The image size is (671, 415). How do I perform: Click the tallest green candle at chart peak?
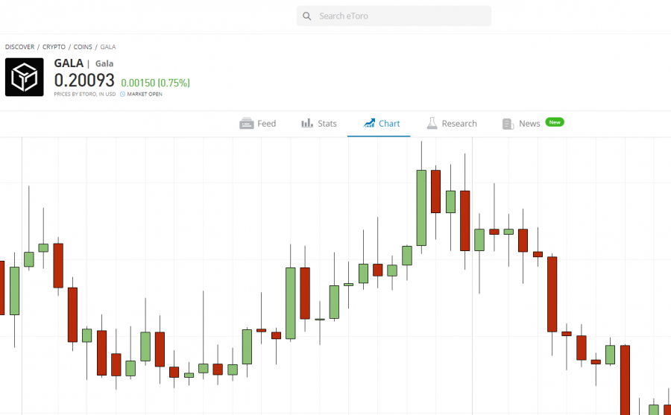click(421, 208)
